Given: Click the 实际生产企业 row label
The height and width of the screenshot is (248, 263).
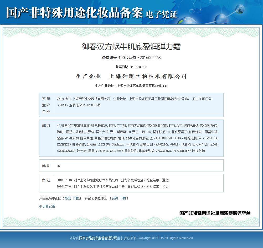Looking at the screenshot, I should pyautogui.click(x=46, y=105).
